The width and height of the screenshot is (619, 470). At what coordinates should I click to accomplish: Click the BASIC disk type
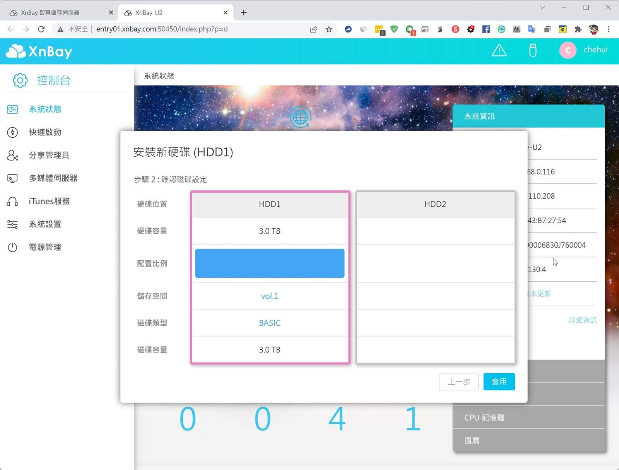point(269,323)
